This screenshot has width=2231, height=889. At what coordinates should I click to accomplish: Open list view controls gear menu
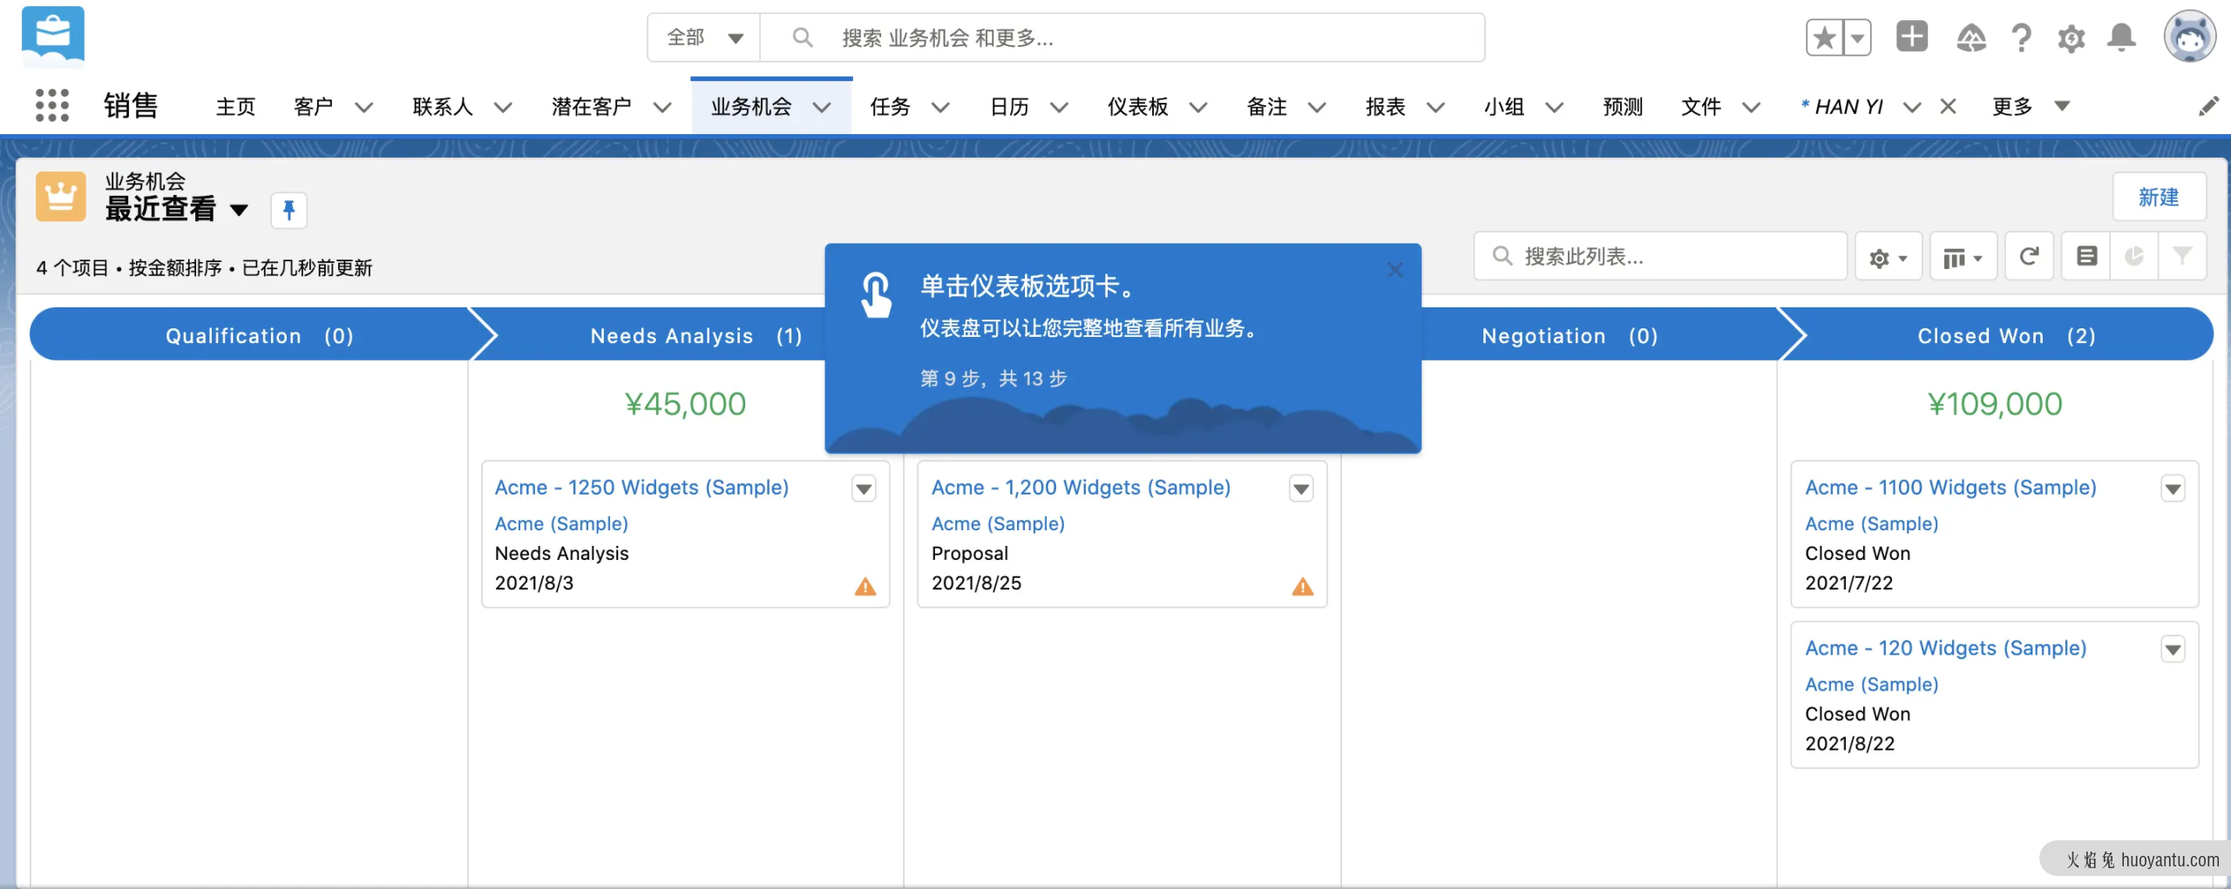1888,257
